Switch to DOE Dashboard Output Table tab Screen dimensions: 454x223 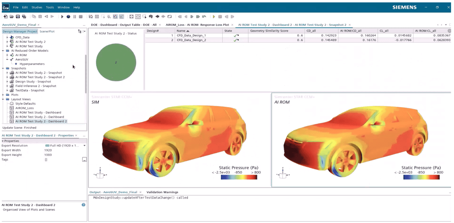123,25
